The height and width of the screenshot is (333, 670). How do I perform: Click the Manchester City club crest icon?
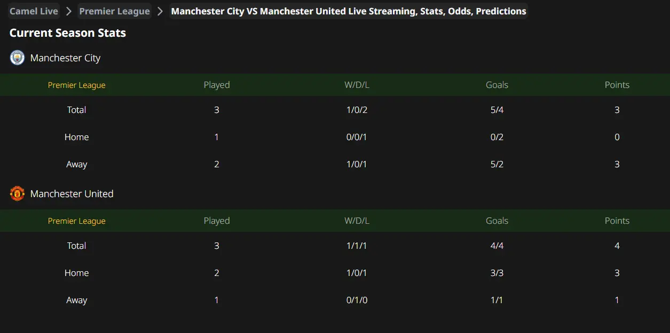[x=18, y=58]
